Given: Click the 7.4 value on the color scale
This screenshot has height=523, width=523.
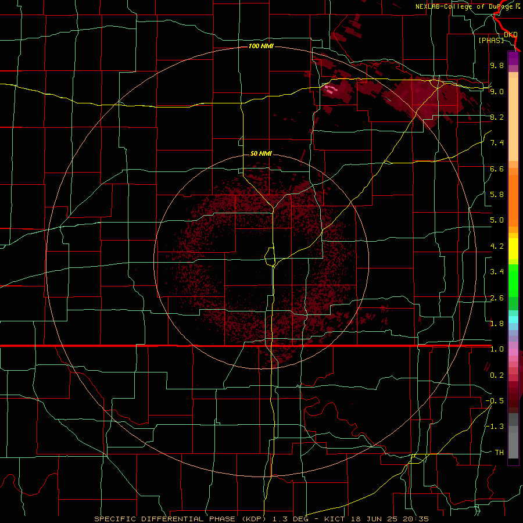Looking at the screenshot, I should click(497, 143).
